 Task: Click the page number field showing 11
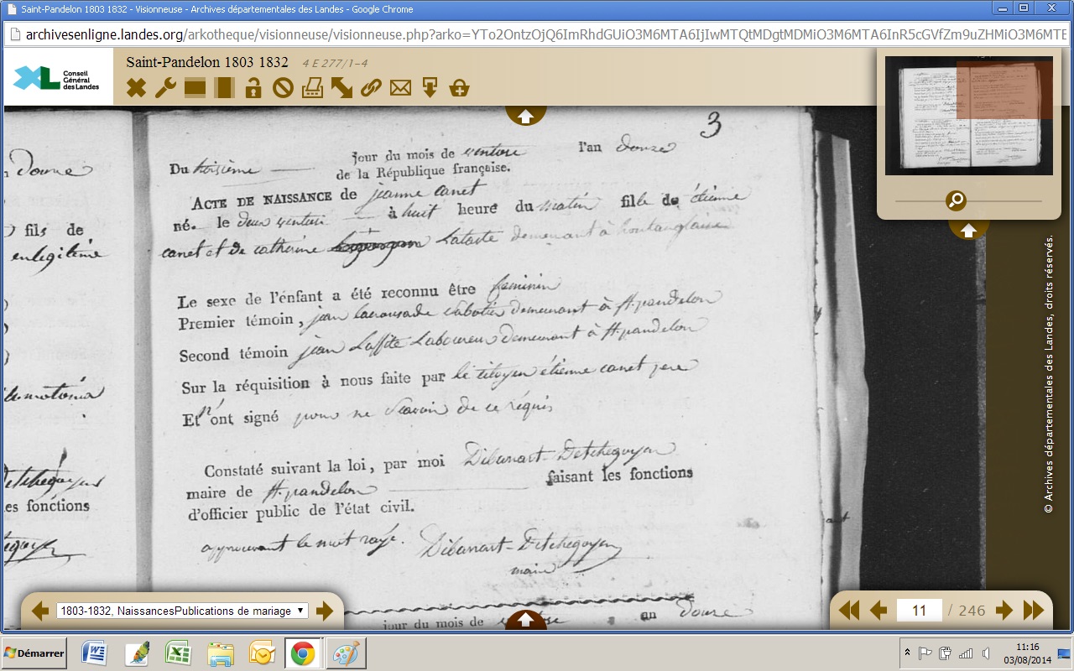pos(919,611)
